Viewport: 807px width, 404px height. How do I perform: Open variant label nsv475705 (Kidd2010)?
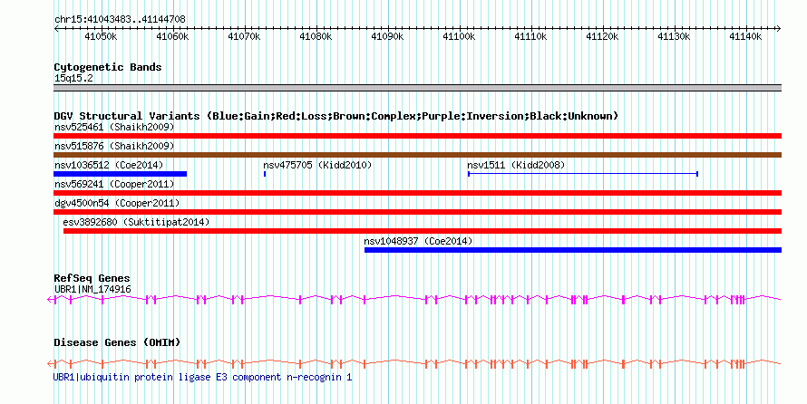point(317,165)
